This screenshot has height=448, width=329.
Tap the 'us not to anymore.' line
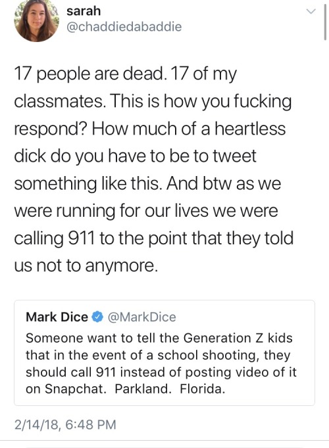86,266
